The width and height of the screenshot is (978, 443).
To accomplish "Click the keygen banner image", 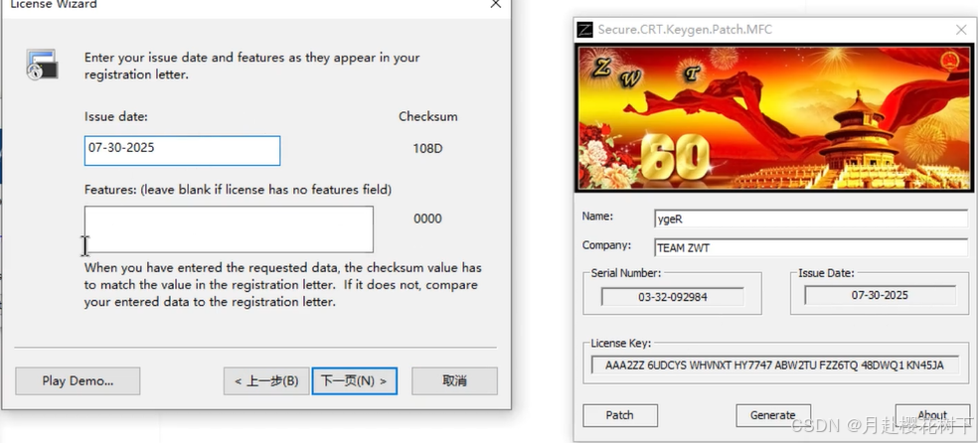I will tap(773, 118).
